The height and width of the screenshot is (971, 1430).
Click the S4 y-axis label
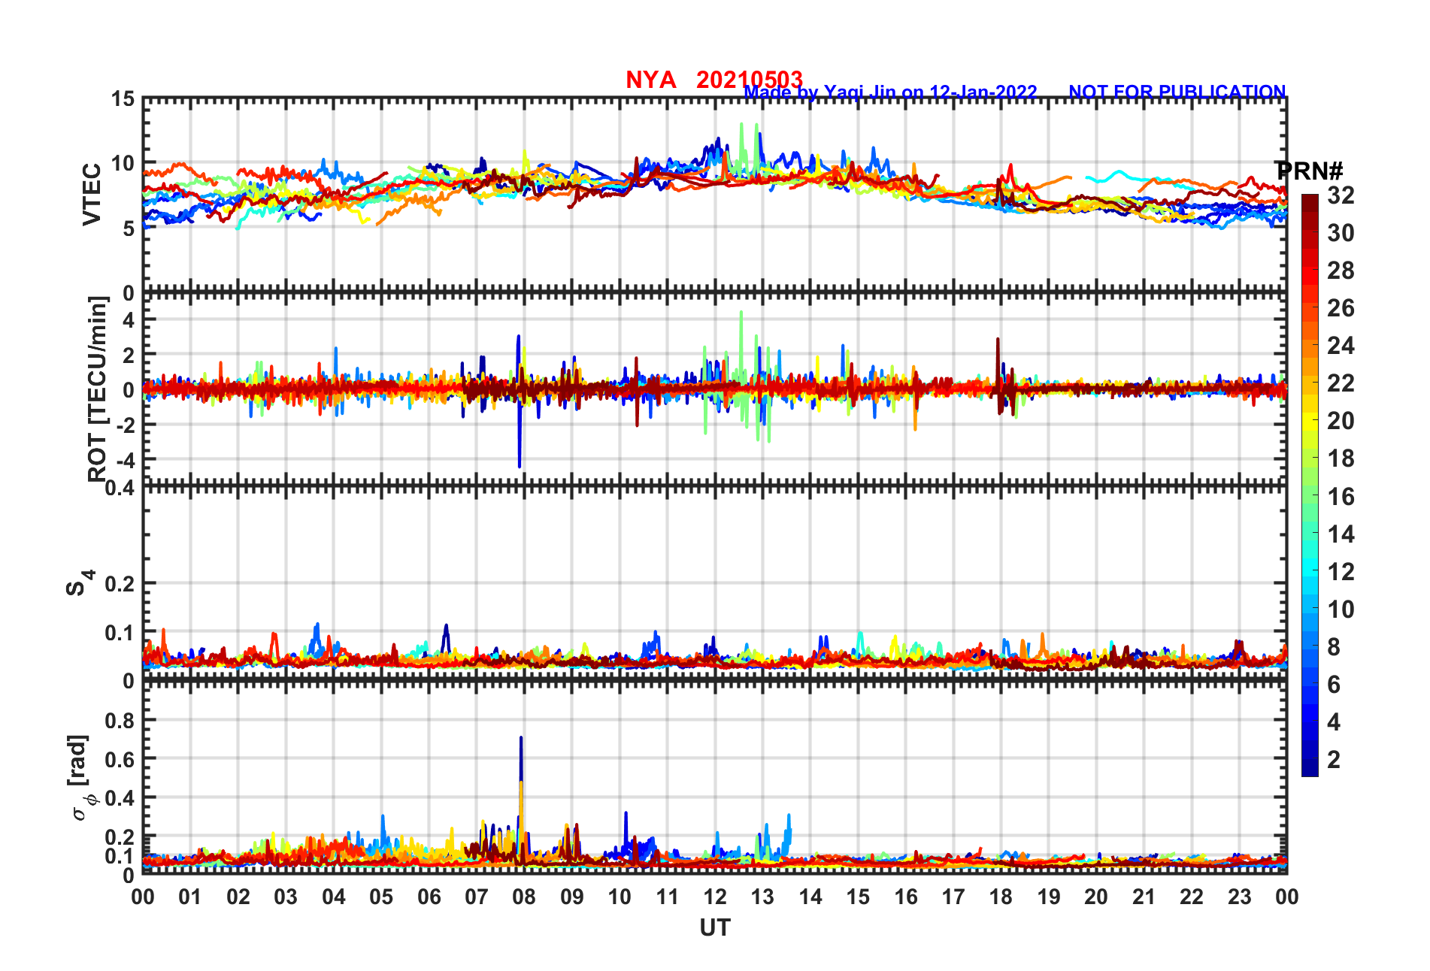(x=80, y=582)
